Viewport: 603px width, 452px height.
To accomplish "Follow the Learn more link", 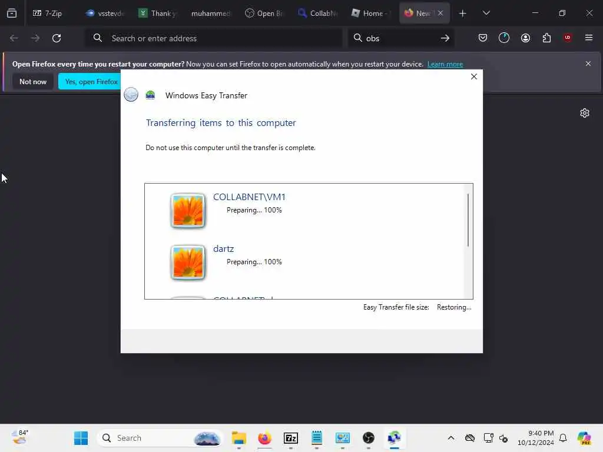I will tap(445, 64).
